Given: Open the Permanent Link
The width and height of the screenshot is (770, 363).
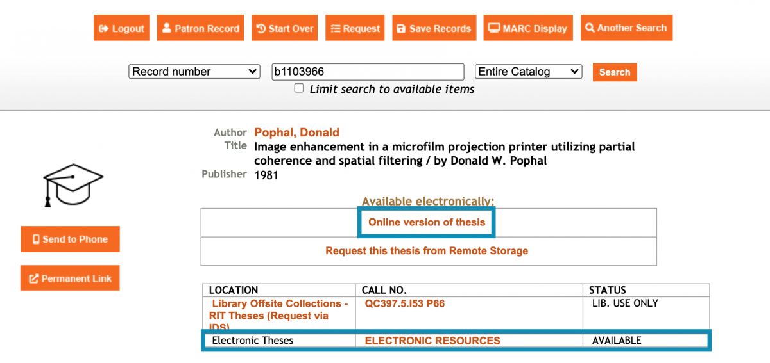Looking at the screenshot, I should tap(70, 278).
